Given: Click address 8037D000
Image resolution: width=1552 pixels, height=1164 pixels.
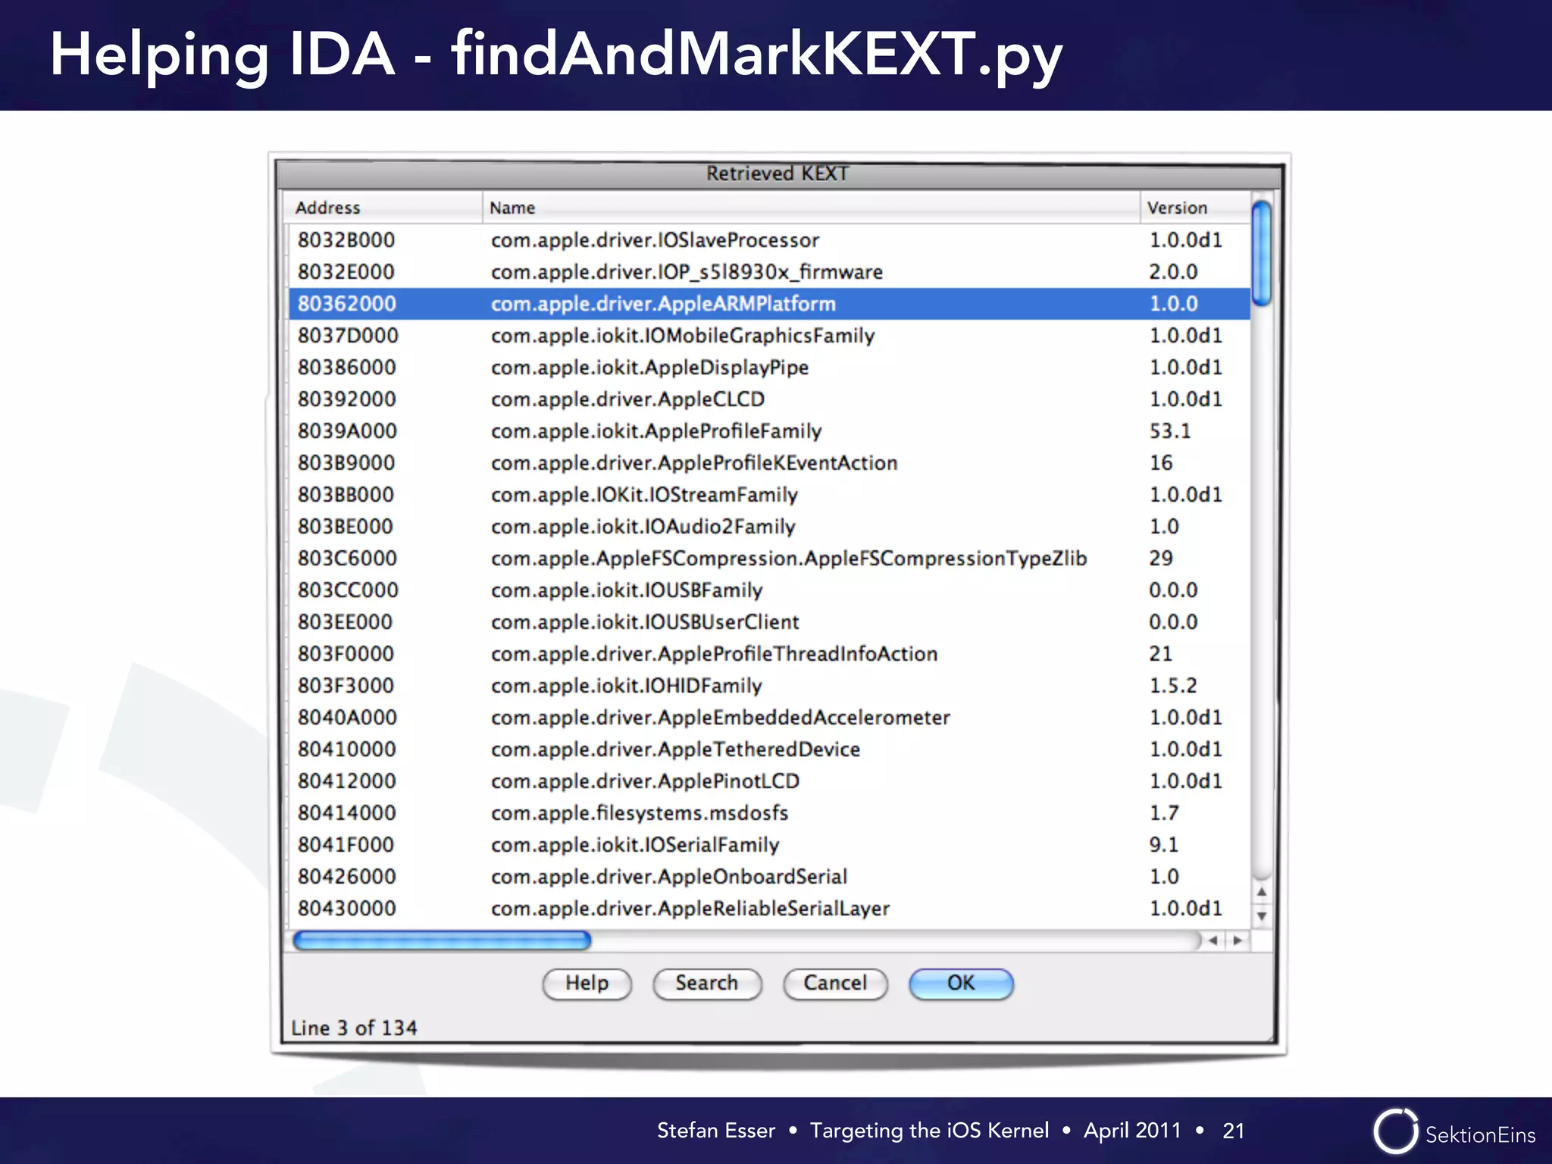Looking at the screenshot, I should [x=348, y=336].
